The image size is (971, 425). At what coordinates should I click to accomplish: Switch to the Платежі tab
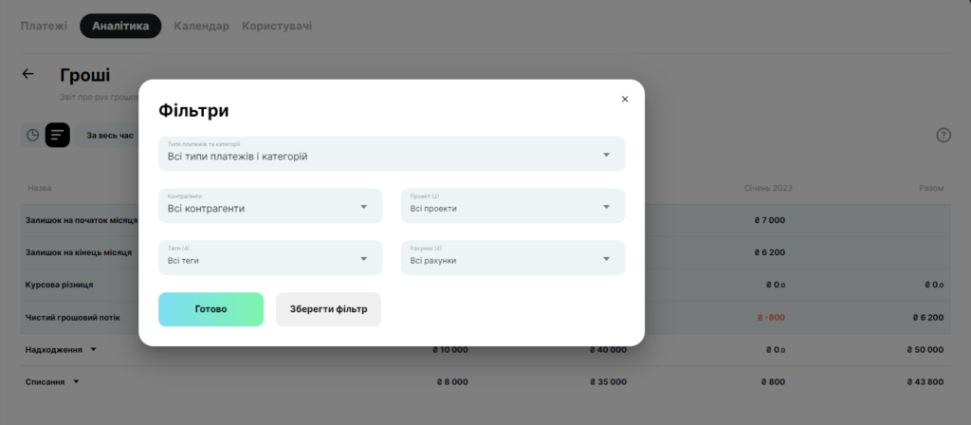44,26
